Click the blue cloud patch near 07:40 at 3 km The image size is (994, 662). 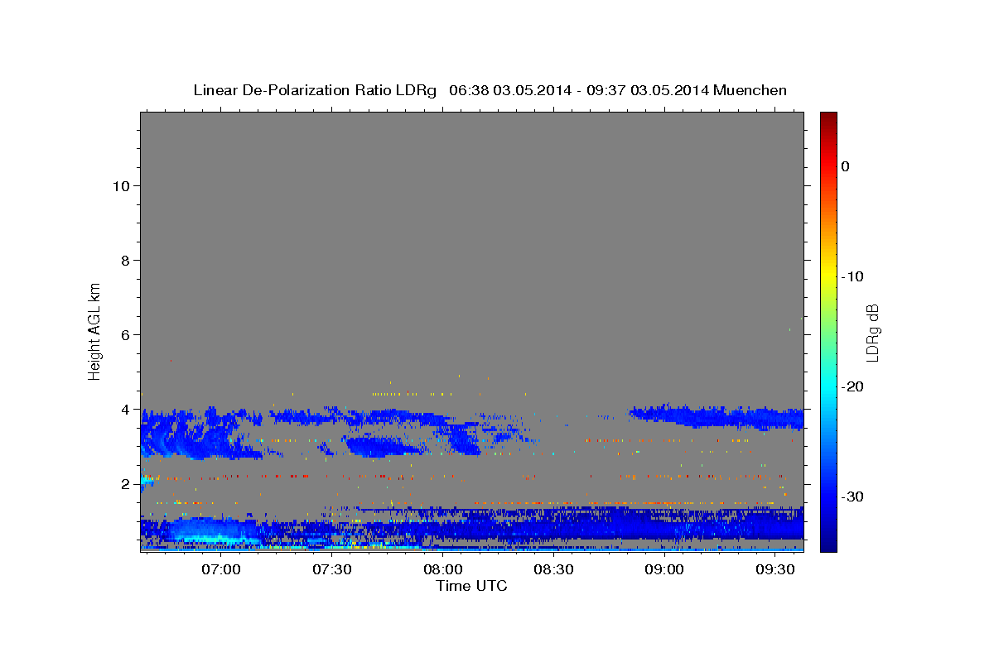pos(381,447)
